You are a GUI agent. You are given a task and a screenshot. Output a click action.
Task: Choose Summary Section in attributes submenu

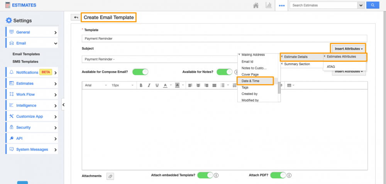297,64
